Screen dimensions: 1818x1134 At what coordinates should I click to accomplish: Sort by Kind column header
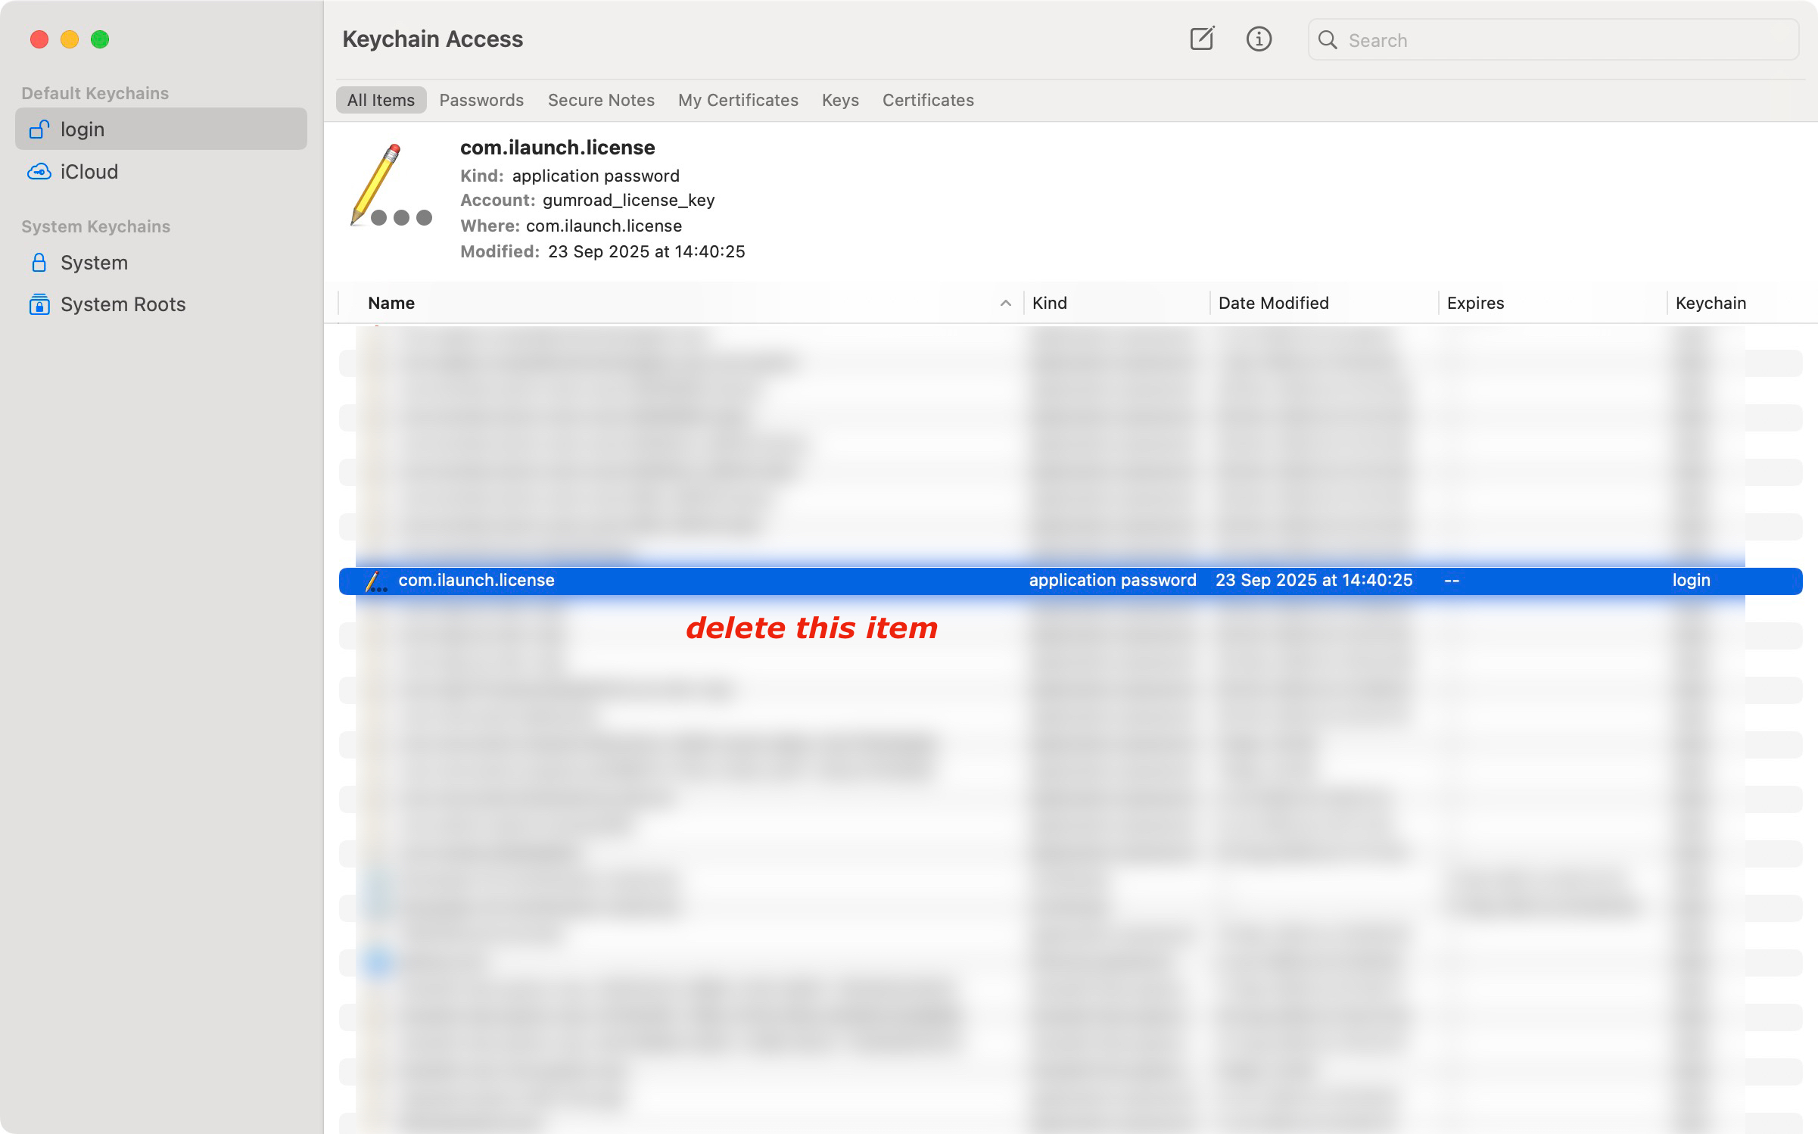[1050, 303]
